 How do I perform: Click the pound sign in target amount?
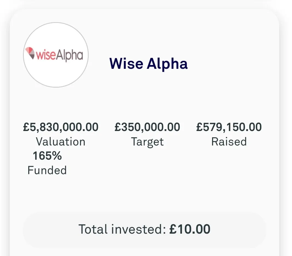click(118, 127)
